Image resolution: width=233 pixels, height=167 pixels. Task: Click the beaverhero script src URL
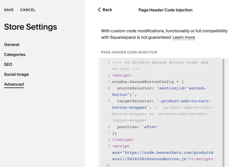point(163,156)
